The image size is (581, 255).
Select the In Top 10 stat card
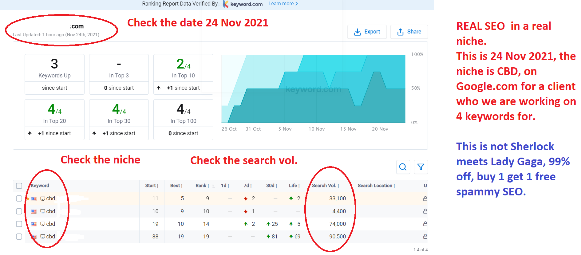[x=183, y=74]
